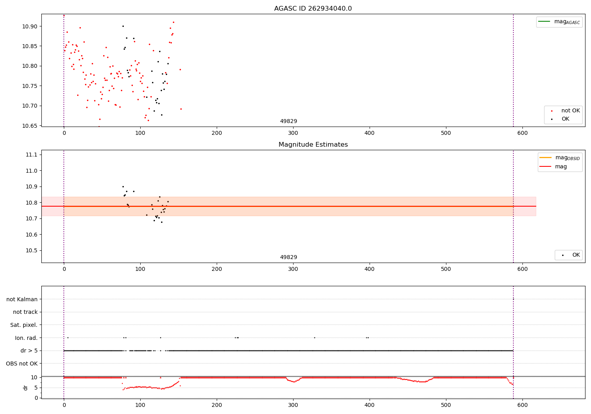The image size is (591, 414).
Task: Click the 'OBS not OK' axis label
Action: [x=22, y=364]
